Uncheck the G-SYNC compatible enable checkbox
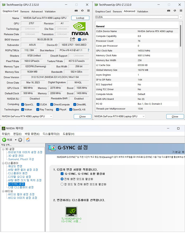The width and height of the screenshot is (185, 233). click(62, 174)
